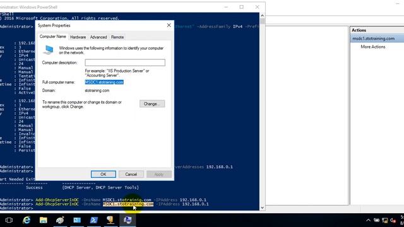Screen dimensions: 404x227
Task: Click the Success result text in PowerShell
Action: (x=34, y=188)
